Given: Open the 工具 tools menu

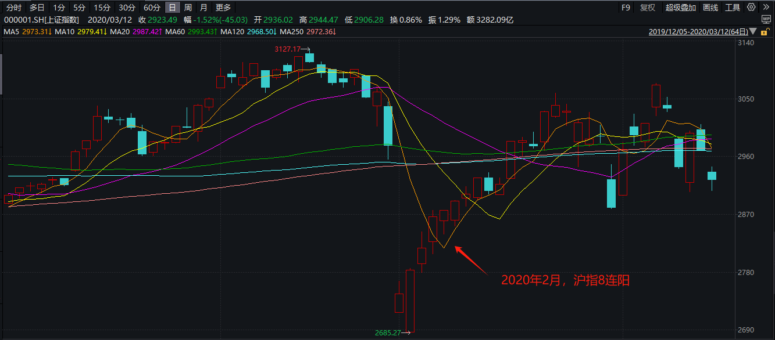Looking at the screenshot, I should tap(733, 8).
